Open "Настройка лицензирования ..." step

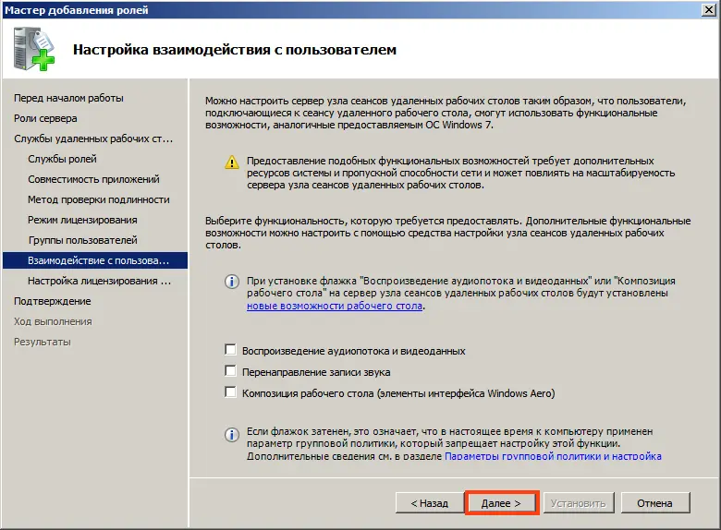99,281
